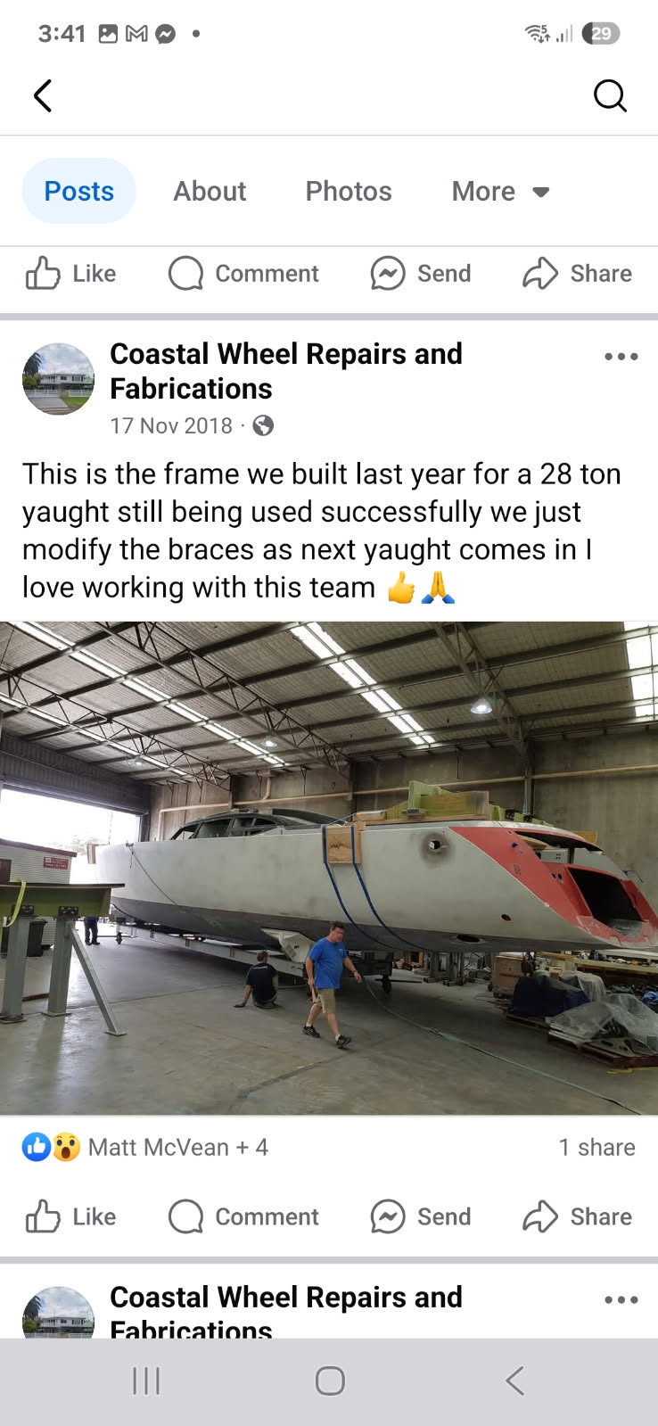Open options menu on the second post
Image resolution: width=658 pixels, height=1426 pixels.
tap(621, 1299)
